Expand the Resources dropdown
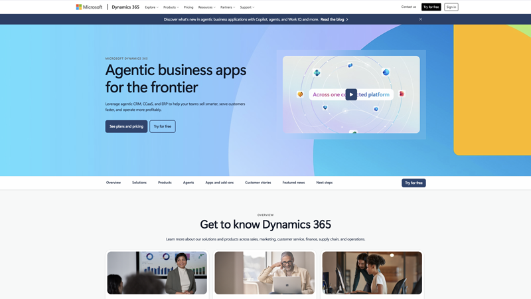This screenshot has height=299, width=531. [206, 7]
